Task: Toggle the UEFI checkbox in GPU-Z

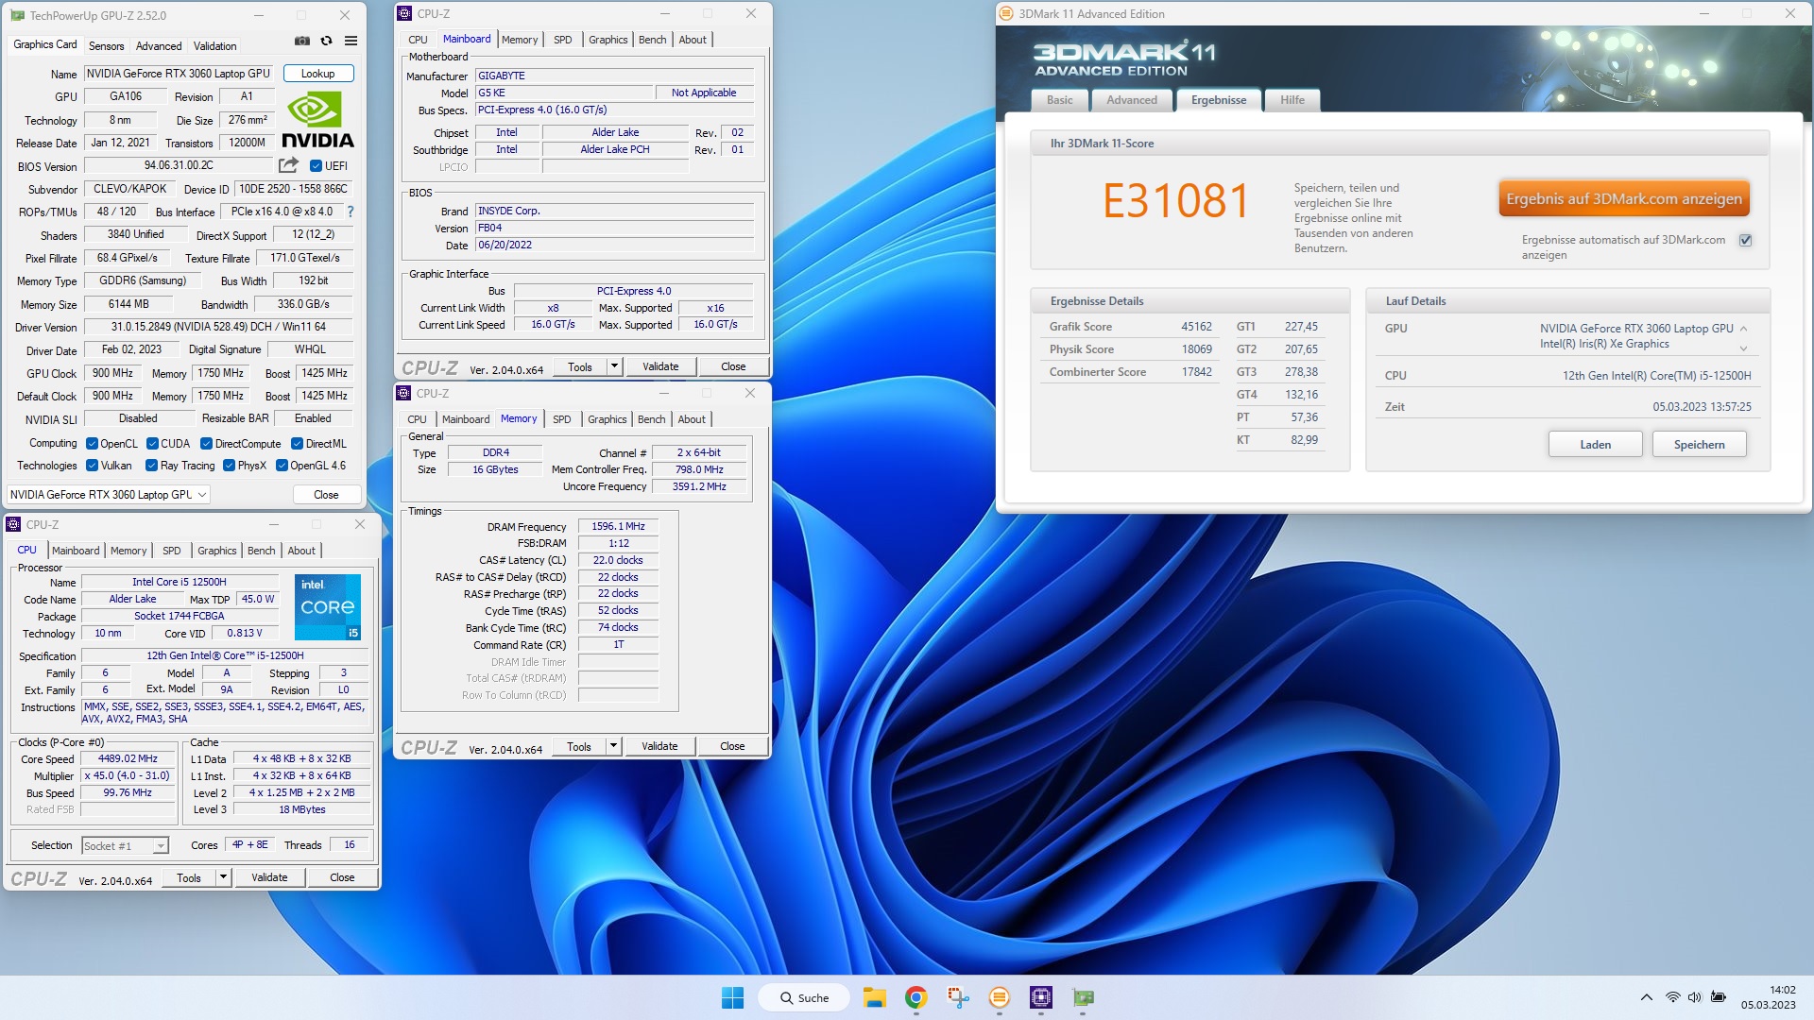Action: (x=317, y=166)
